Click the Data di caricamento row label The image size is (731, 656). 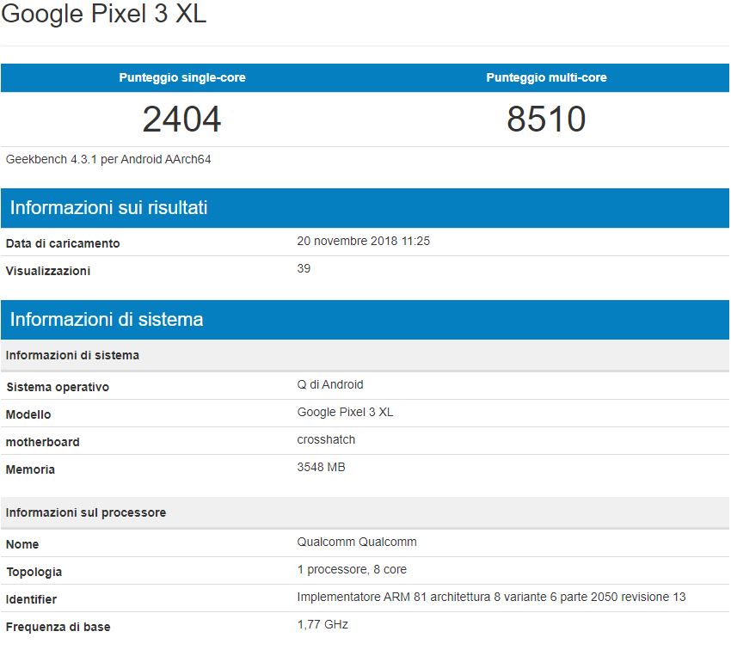(x=58, y=243)
